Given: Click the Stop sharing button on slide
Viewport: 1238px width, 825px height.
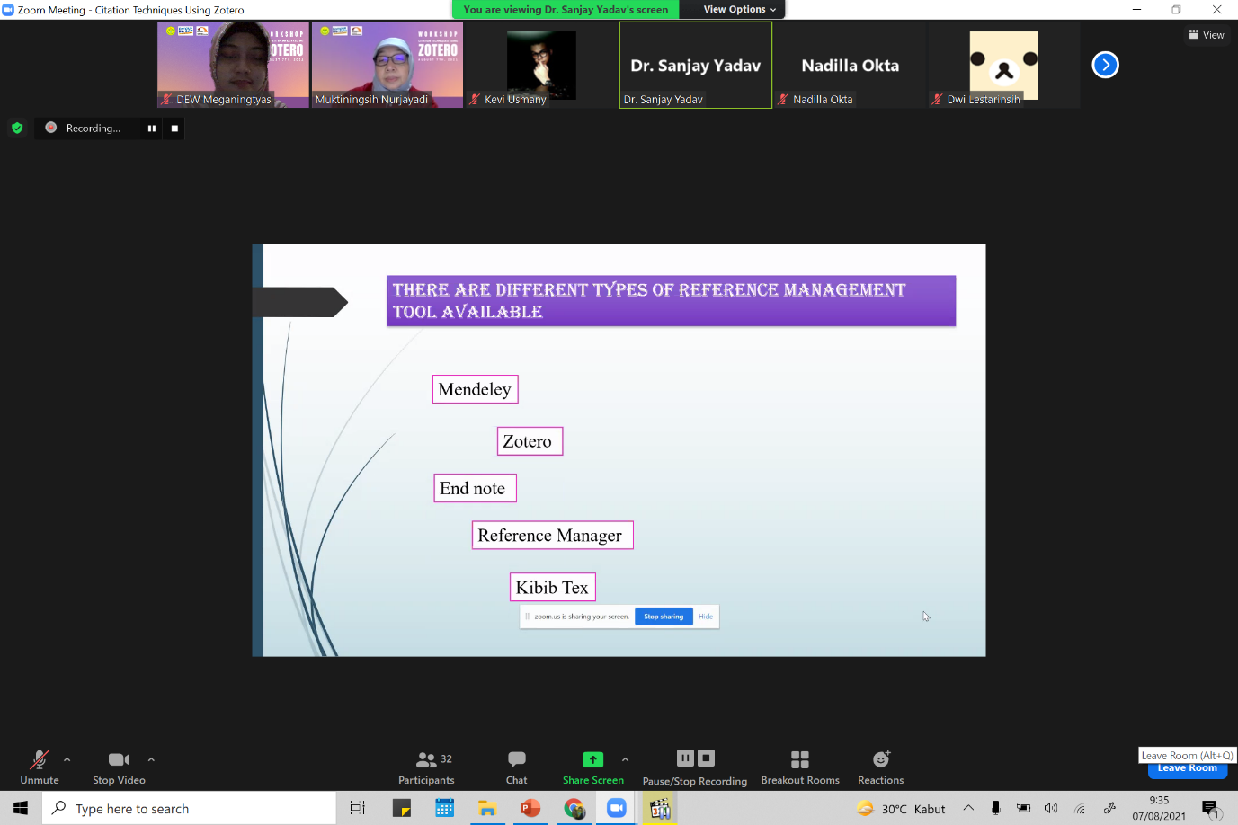Looking at the screenshot, I should coord(664,617).
